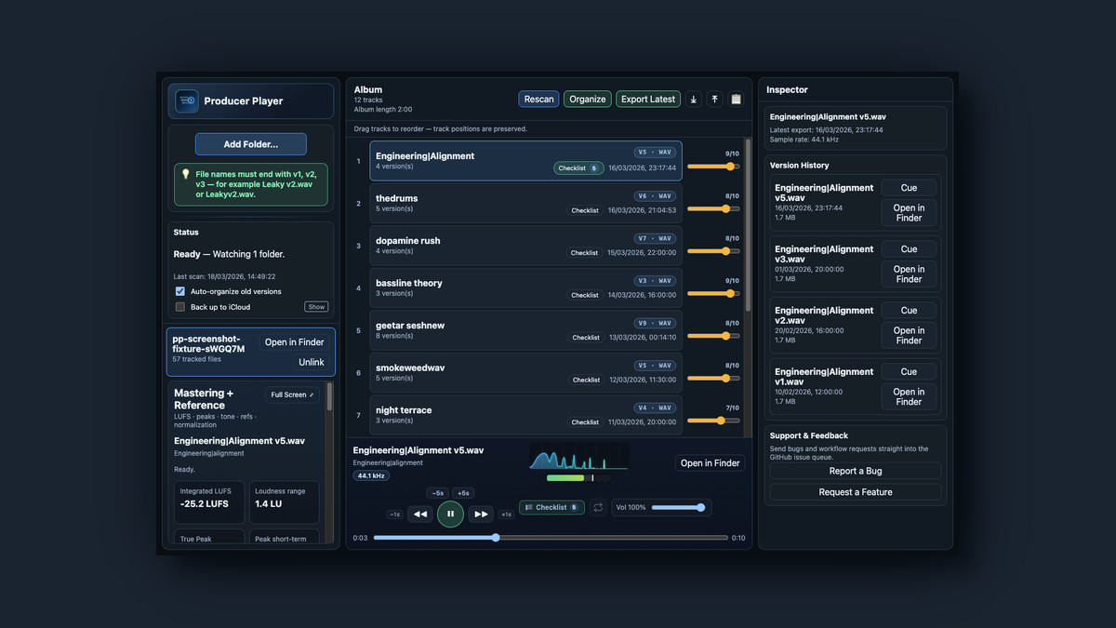Adjust the Vol 100% volume slider
This screenshot has width=1116, height=628.
[676, 508]
